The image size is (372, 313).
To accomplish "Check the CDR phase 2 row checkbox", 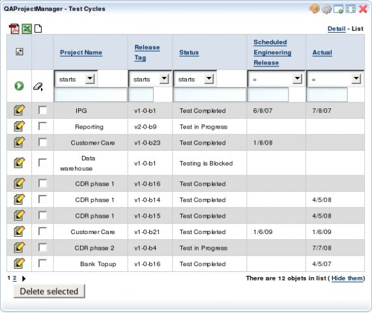I will click(x=42, y=247).
